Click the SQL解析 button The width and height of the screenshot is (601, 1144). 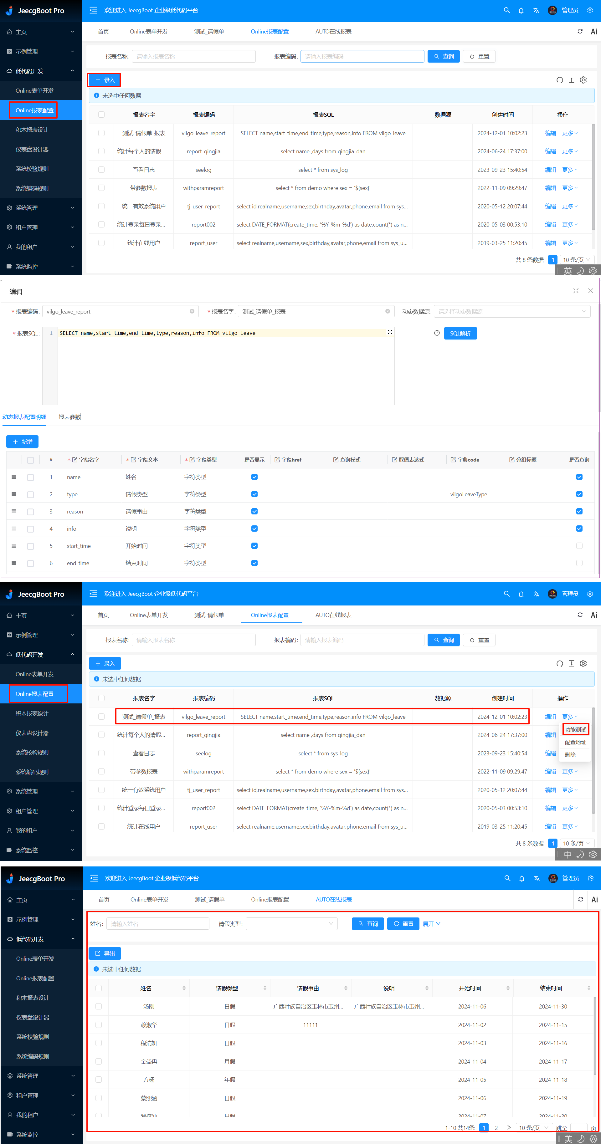click(460, 333)
